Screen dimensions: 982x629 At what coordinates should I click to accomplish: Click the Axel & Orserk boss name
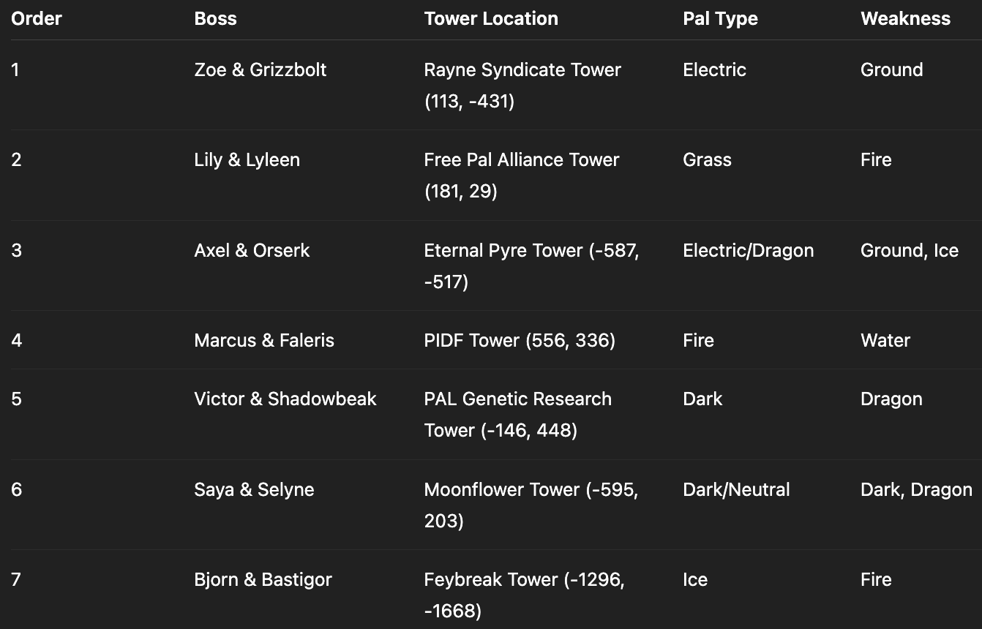click(252, 250)
